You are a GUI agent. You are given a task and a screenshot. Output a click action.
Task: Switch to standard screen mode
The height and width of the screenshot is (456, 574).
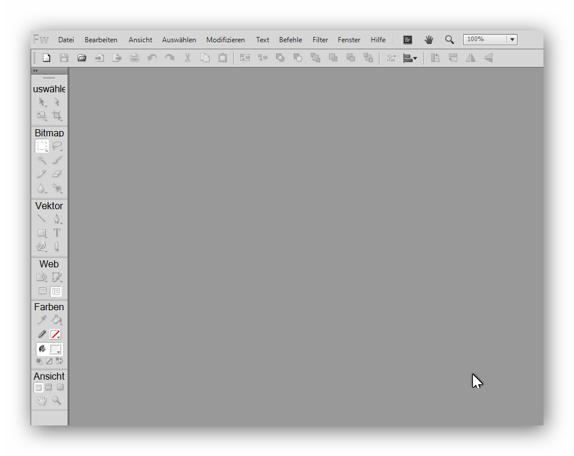[x=38, y=387]
